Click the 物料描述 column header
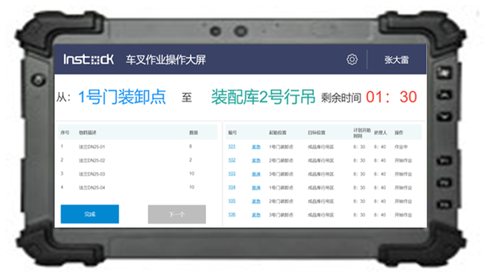 point(87,133)
